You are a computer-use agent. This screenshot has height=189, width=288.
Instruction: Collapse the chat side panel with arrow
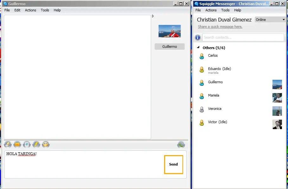[x=153, y=16]
